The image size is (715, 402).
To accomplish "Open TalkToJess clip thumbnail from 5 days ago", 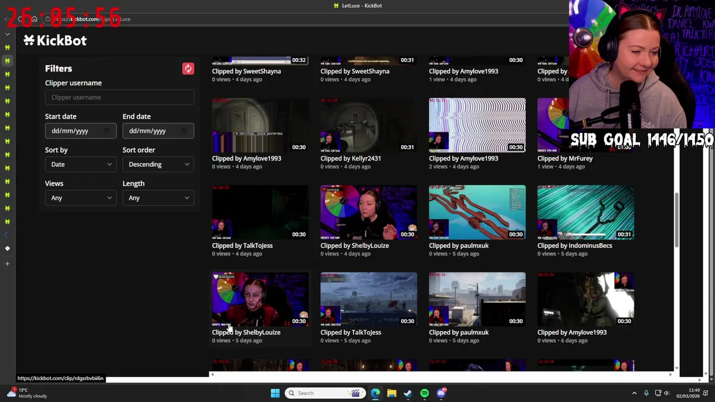I will pos(369,299).
